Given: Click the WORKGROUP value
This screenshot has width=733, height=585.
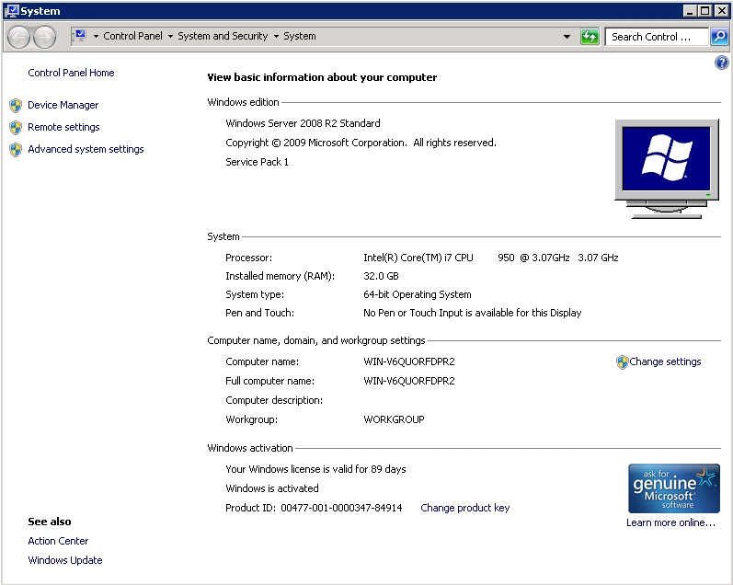Looking at the screenshot, I should [394, 419].
